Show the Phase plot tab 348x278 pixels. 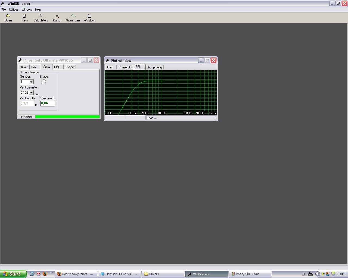(x=125, y=67)
